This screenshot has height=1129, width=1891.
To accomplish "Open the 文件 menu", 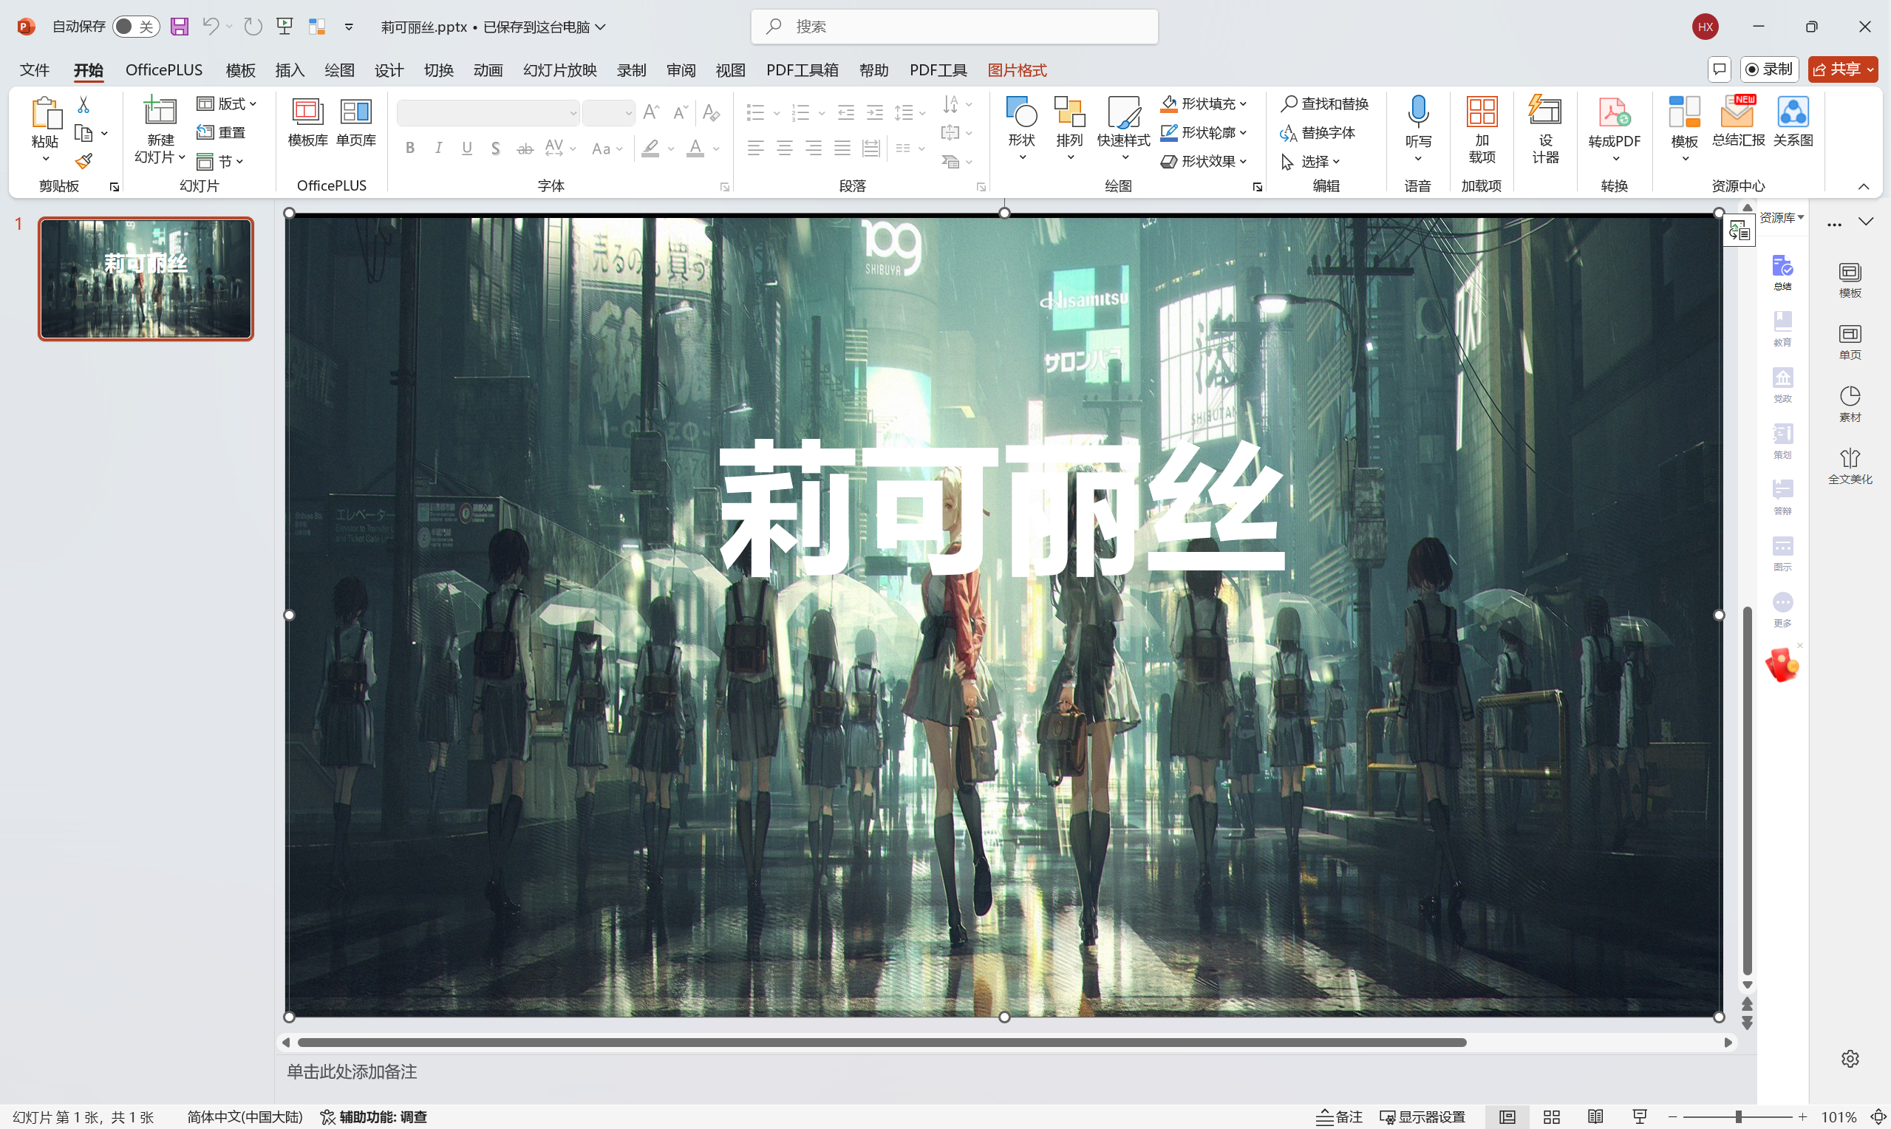I will (34, 70).
